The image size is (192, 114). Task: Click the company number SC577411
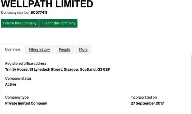39,13
